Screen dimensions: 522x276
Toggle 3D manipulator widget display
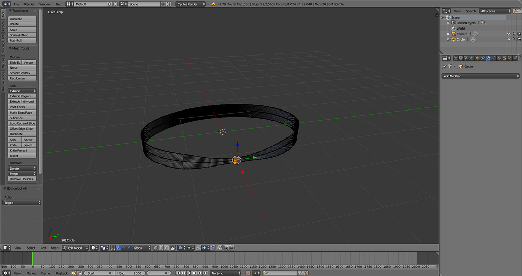click(x=113, y=247)
